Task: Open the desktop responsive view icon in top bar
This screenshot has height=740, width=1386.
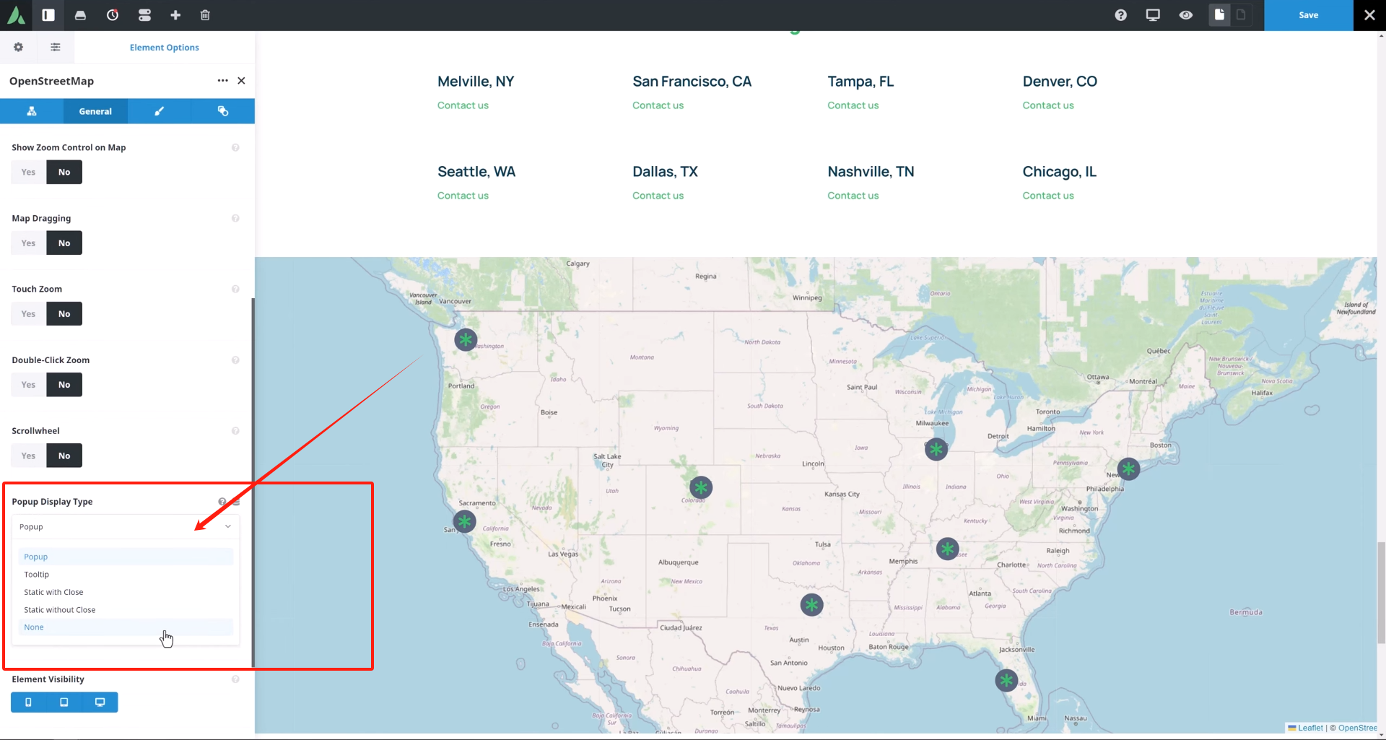Action: (x=1153, y=15)
